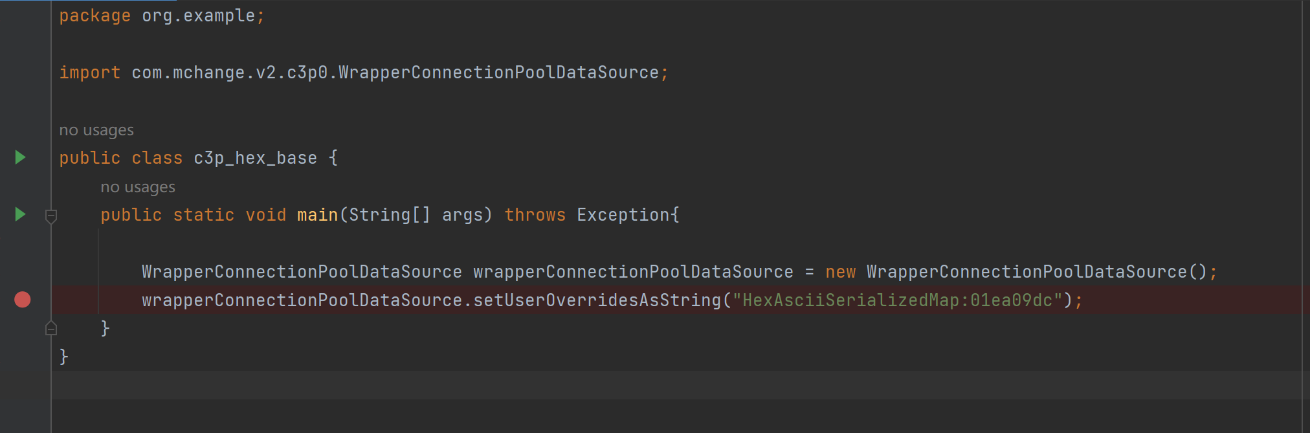Run the c3p_hex_base class from gutter
Image resolution: width=1310 pixels, height=433 pixels.
[x=20, y=157]
